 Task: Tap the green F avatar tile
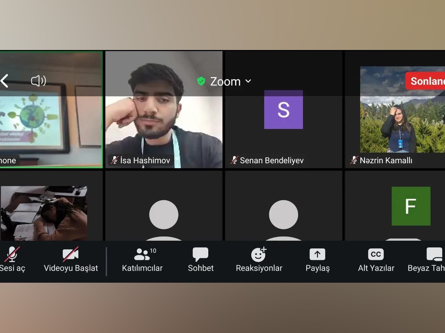pos(411,206)
